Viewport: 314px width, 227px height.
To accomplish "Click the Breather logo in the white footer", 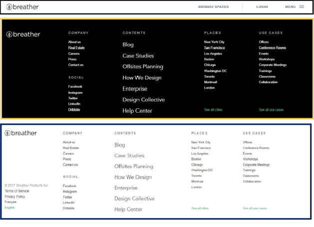I will point(21,133).
